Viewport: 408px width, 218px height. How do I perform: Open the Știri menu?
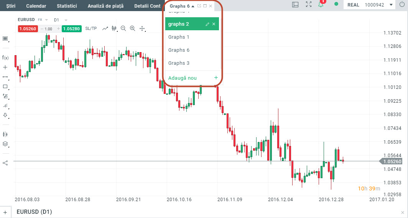tap(11, 6)
